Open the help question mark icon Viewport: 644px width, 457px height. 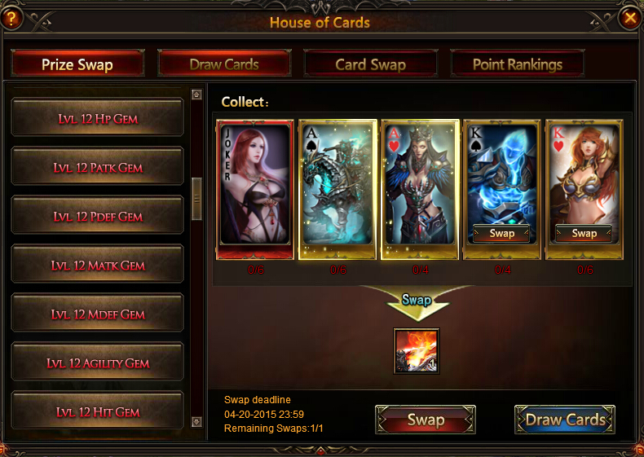11,18
